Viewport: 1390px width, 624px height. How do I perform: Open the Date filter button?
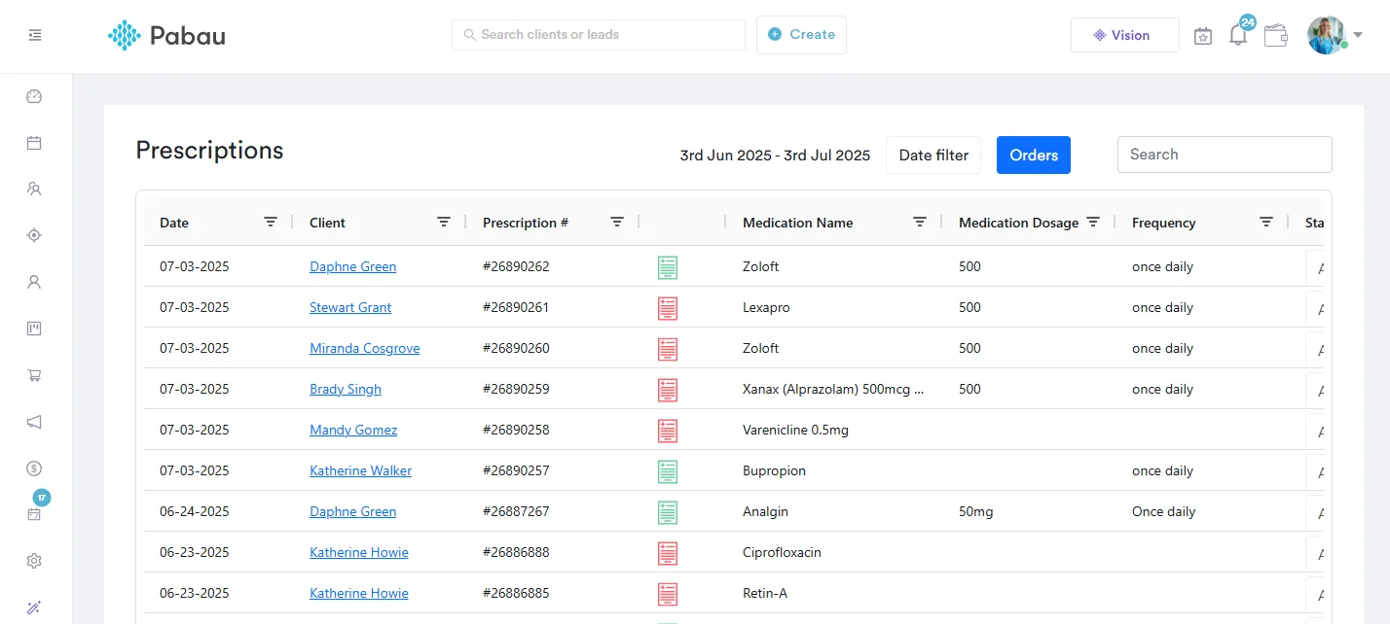933,156
